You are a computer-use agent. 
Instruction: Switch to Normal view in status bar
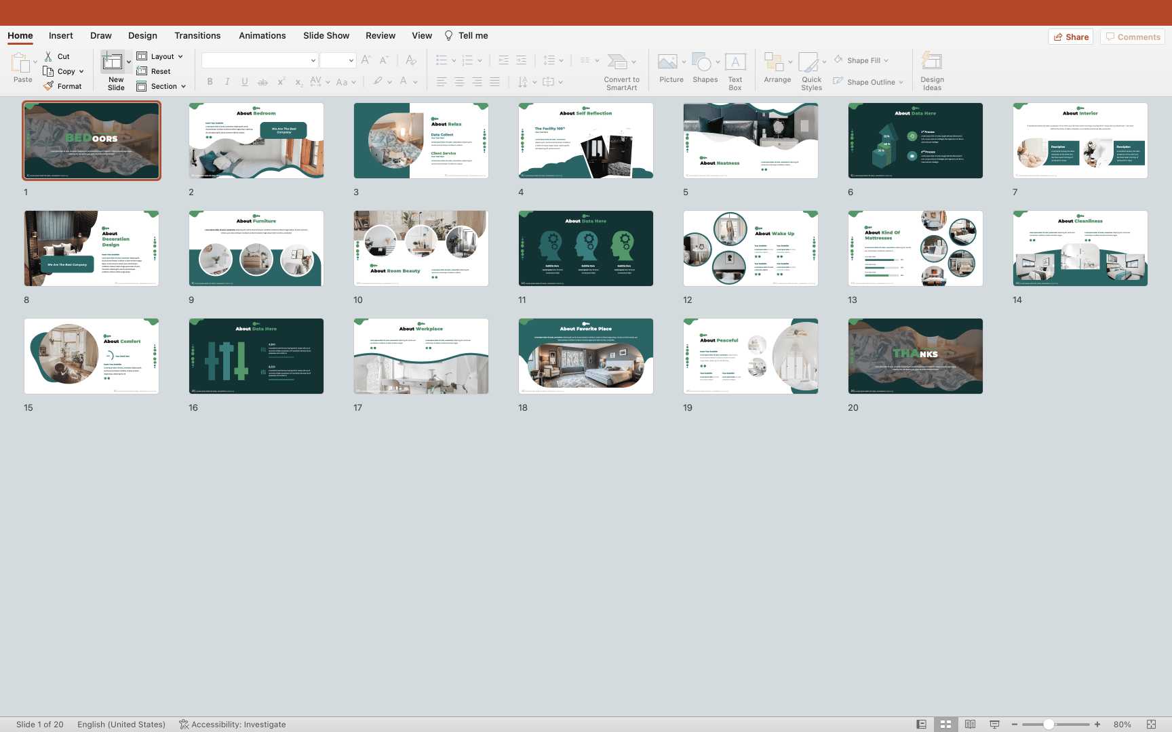point(921,725)
